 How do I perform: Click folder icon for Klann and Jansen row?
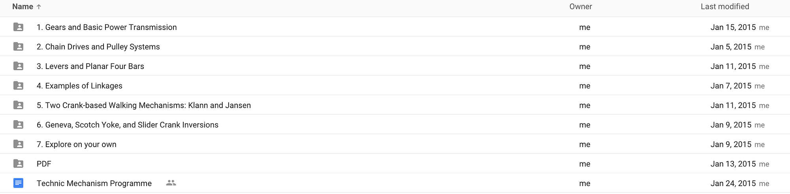tap(18, 105)
